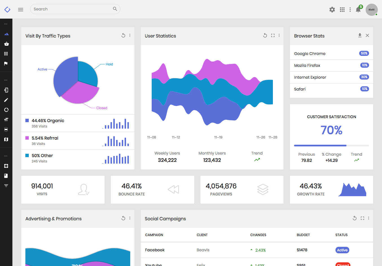This screenshot has height=266, width=382.
Task: Open the map icon in sidebar
Action: 6,139
